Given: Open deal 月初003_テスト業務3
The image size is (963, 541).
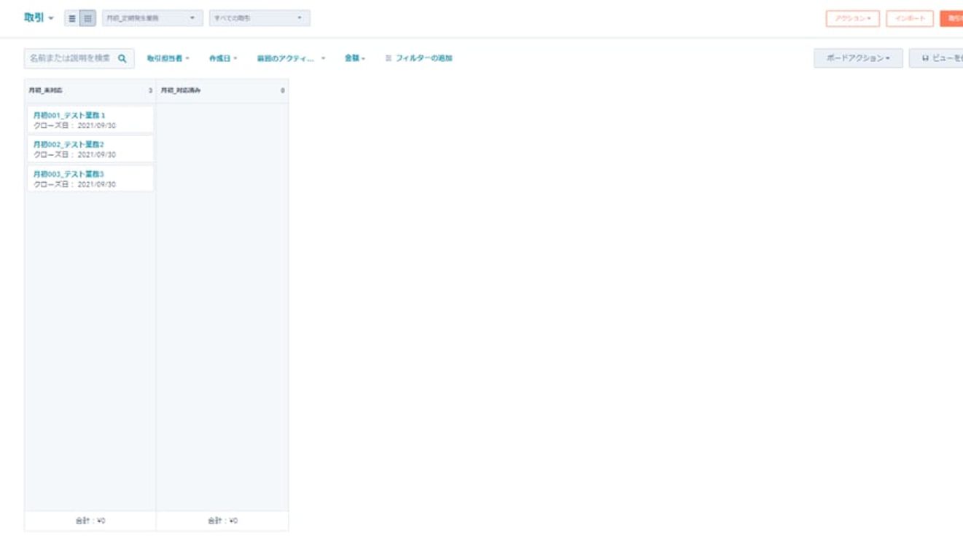Looking at the screenshot, I should [x=69, y=175].
